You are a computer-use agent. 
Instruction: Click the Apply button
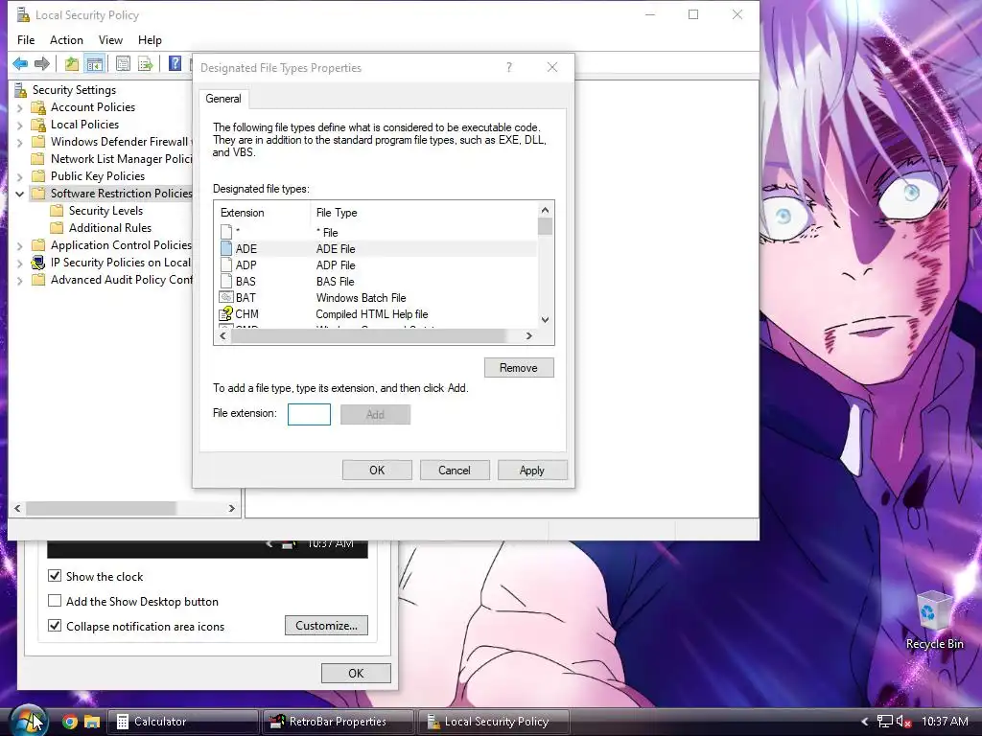point(531,470)
